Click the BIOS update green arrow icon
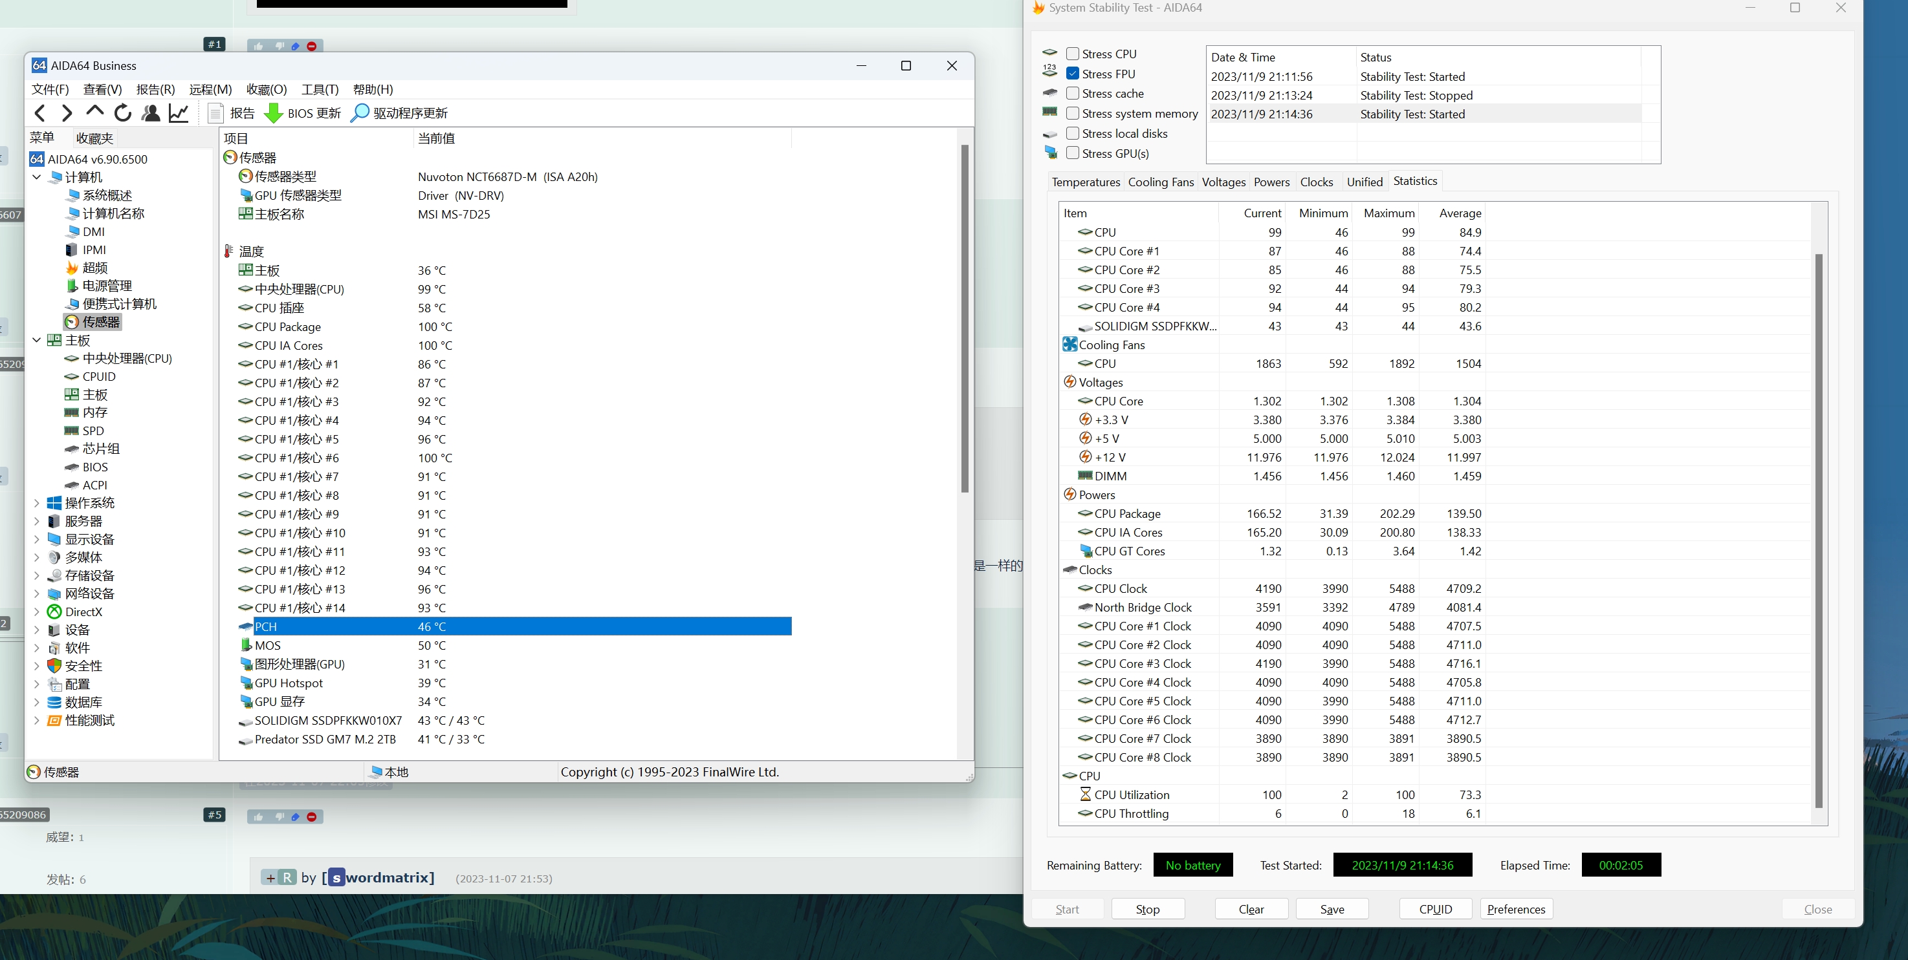The image size is (1908, 960). [x=273, y=112]
